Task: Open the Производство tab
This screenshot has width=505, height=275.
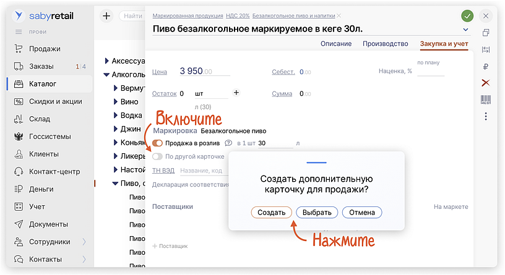Action: point(385,44)
